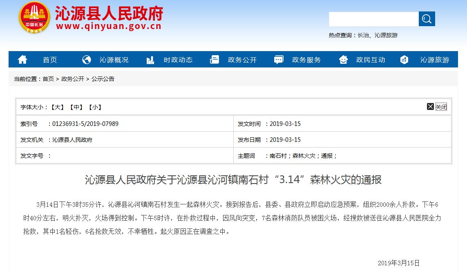This screenshot has width=467, height=271.
Task: Focus the search text input field
Action: (373, 19)
